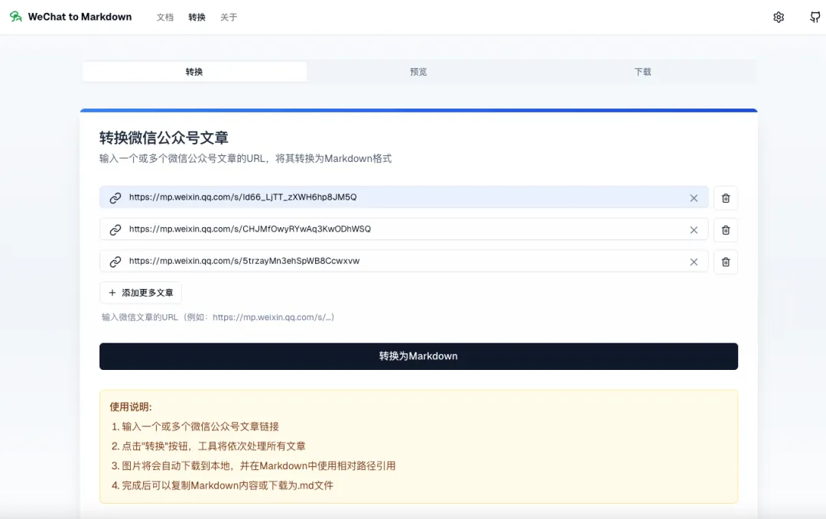Click the link icon in third URL field
Screen dimensions: 826x519
115,261
